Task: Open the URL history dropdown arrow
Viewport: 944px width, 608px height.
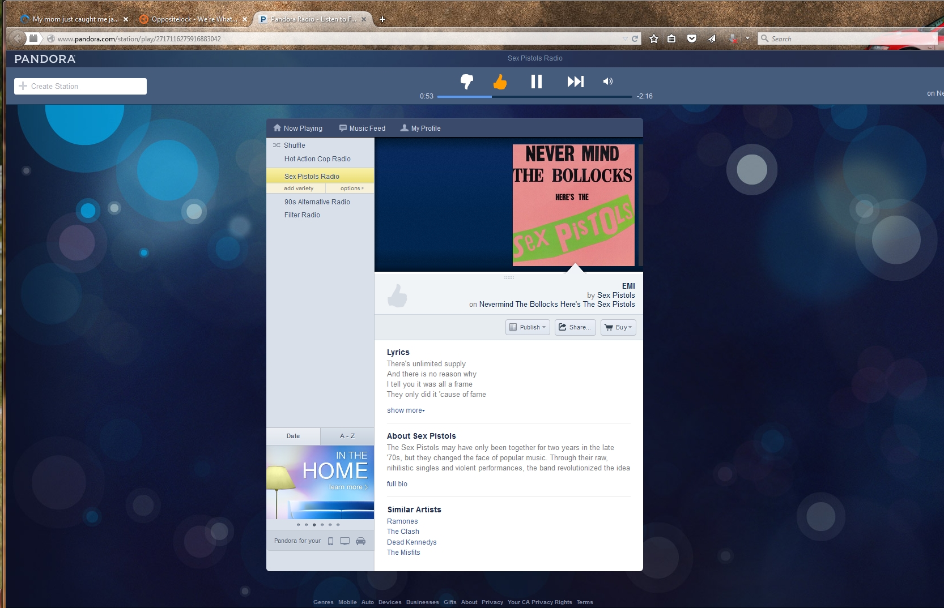Action: point(625,39)
